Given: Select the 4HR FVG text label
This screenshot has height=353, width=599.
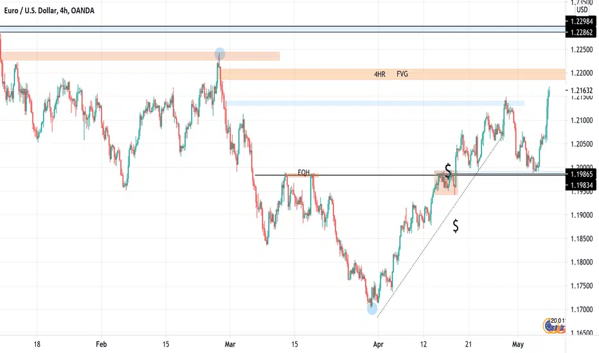Looking at the screenshot, I should tap(391, 74).
